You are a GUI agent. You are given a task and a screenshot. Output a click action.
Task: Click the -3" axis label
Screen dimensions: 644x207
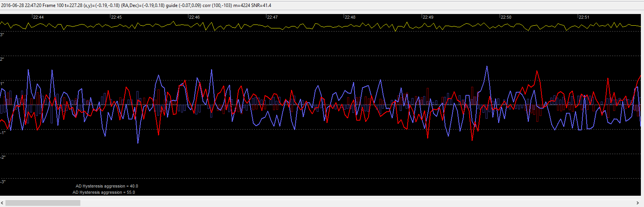(3, 182)
